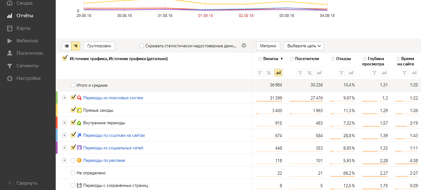
Task: Open Вебвизор in the sidebar
Action: point(27,41)
